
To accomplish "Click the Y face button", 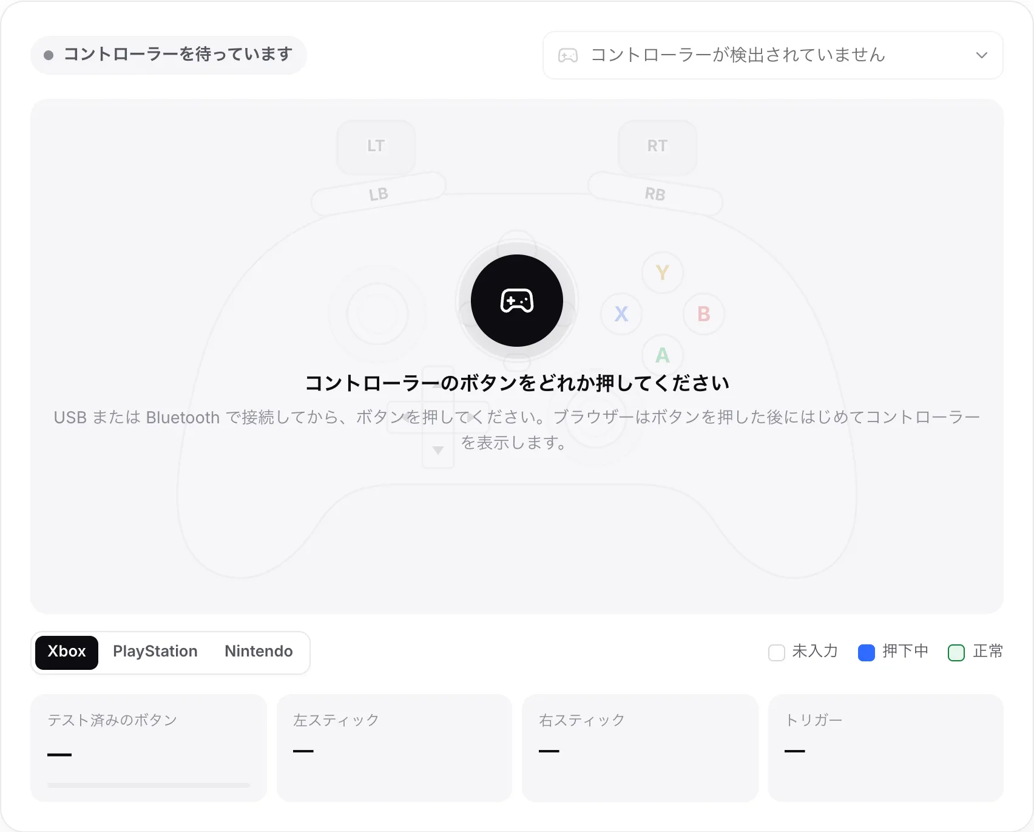I will pos(663,273).
